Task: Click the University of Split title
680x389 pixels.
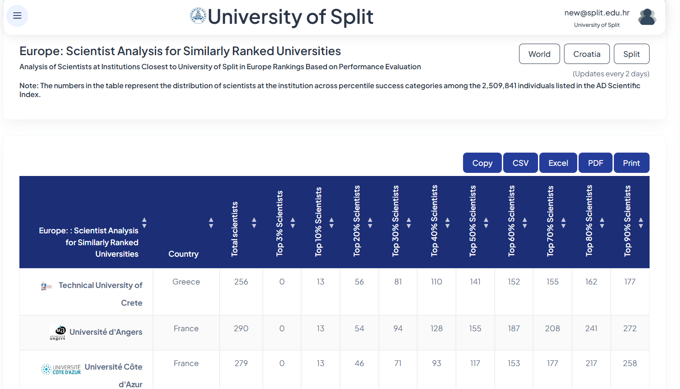Action: tap(291, 17)
